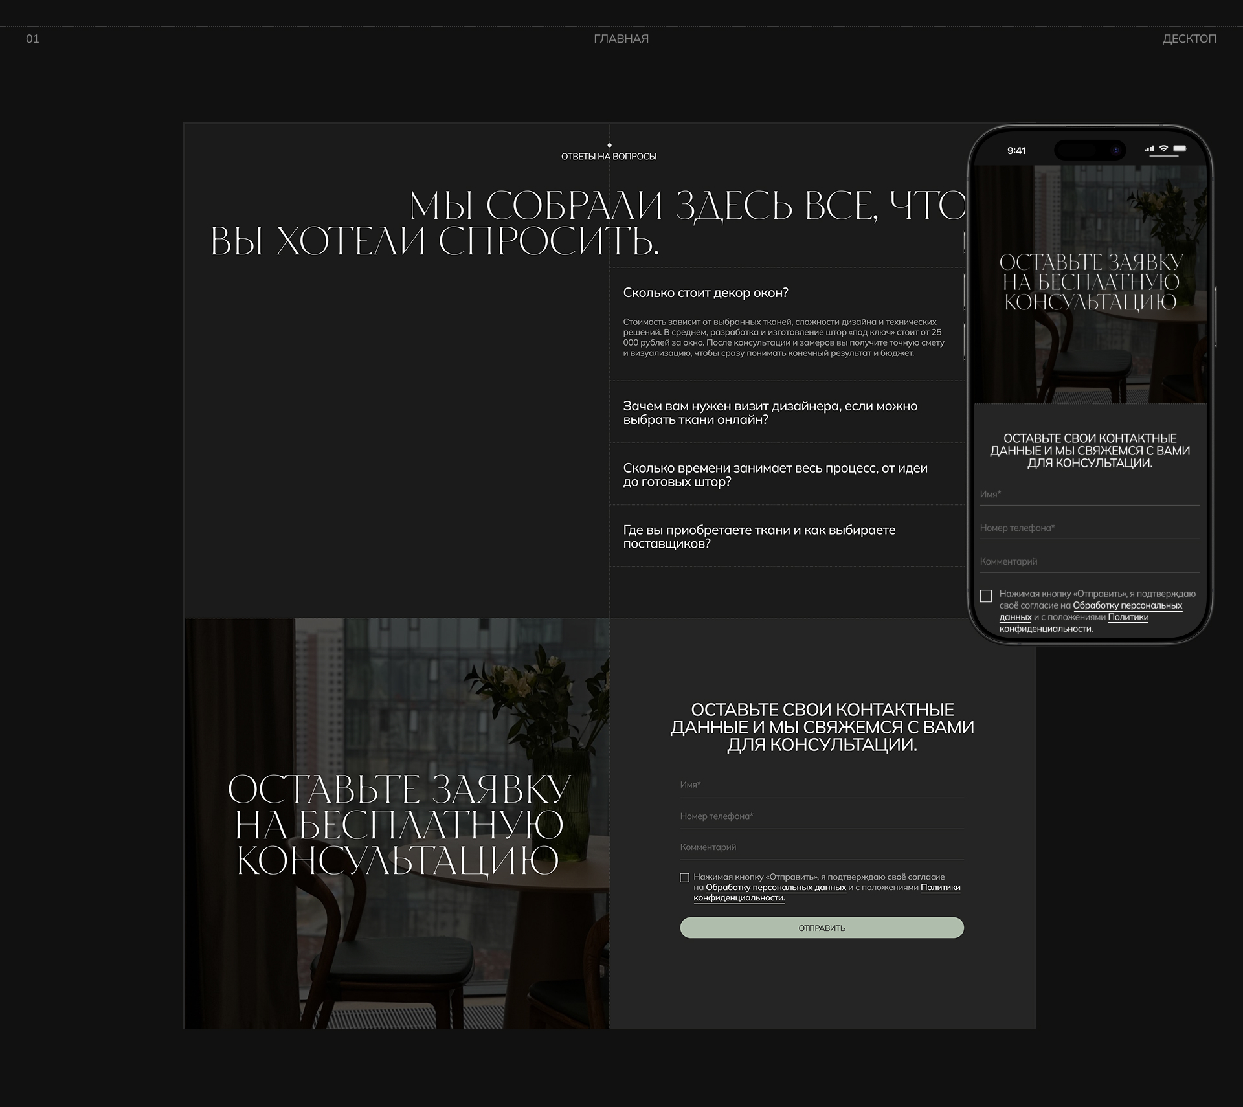
Task: Click the desktop Номер телефона field
Action: (x=822, y=816)
